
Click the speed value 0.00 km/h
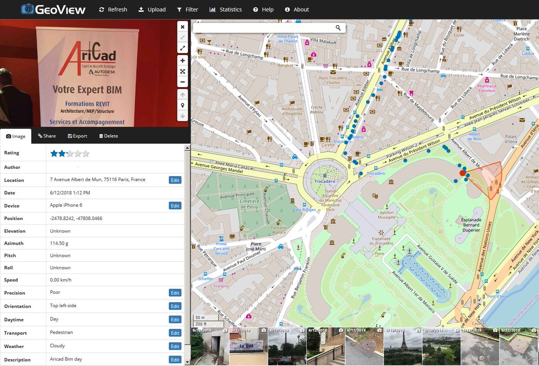click(61, 280)
